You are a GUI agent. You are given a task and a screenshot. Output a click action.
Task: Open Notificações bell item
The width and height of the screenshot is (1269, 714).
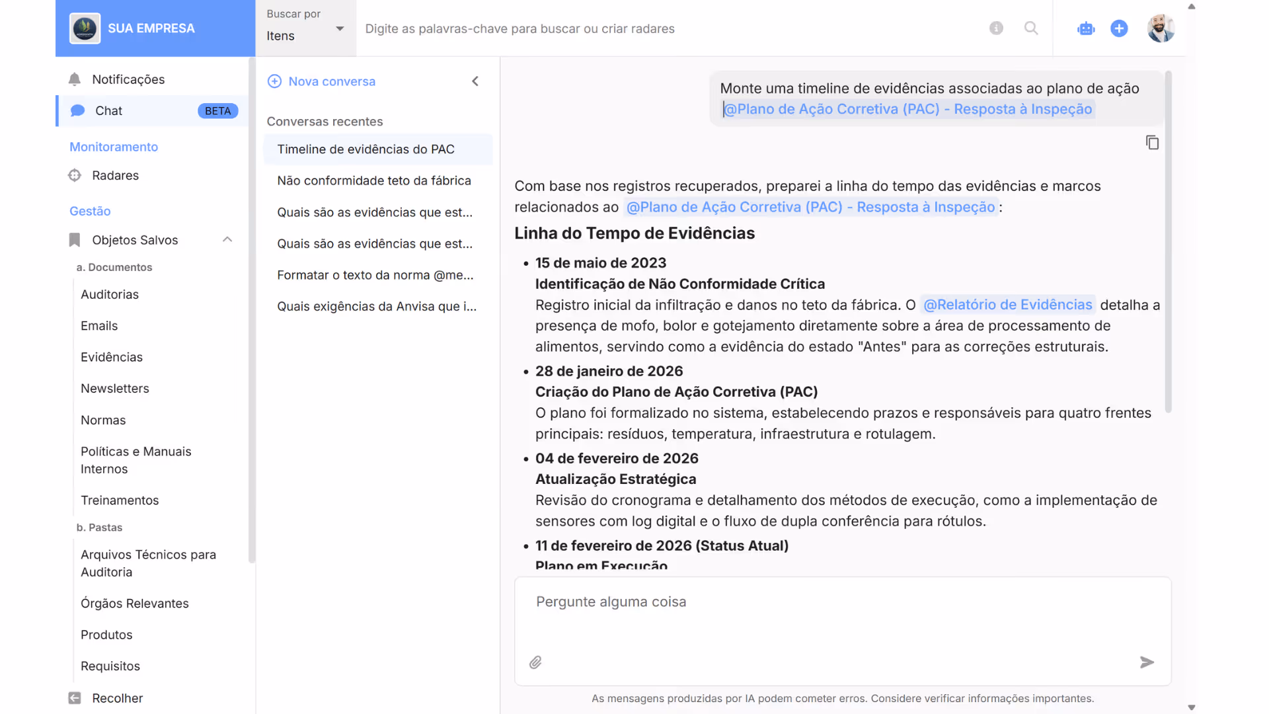pos(128,79)
